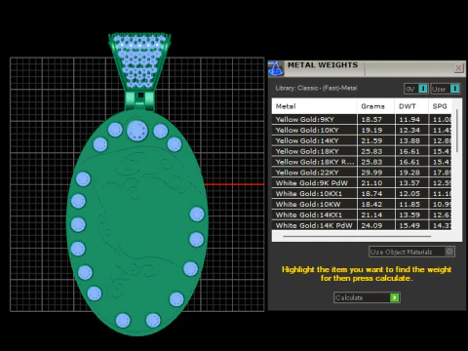Toggle the GV switch
Viewport: 468px width, 351px height.
(416, 89)
